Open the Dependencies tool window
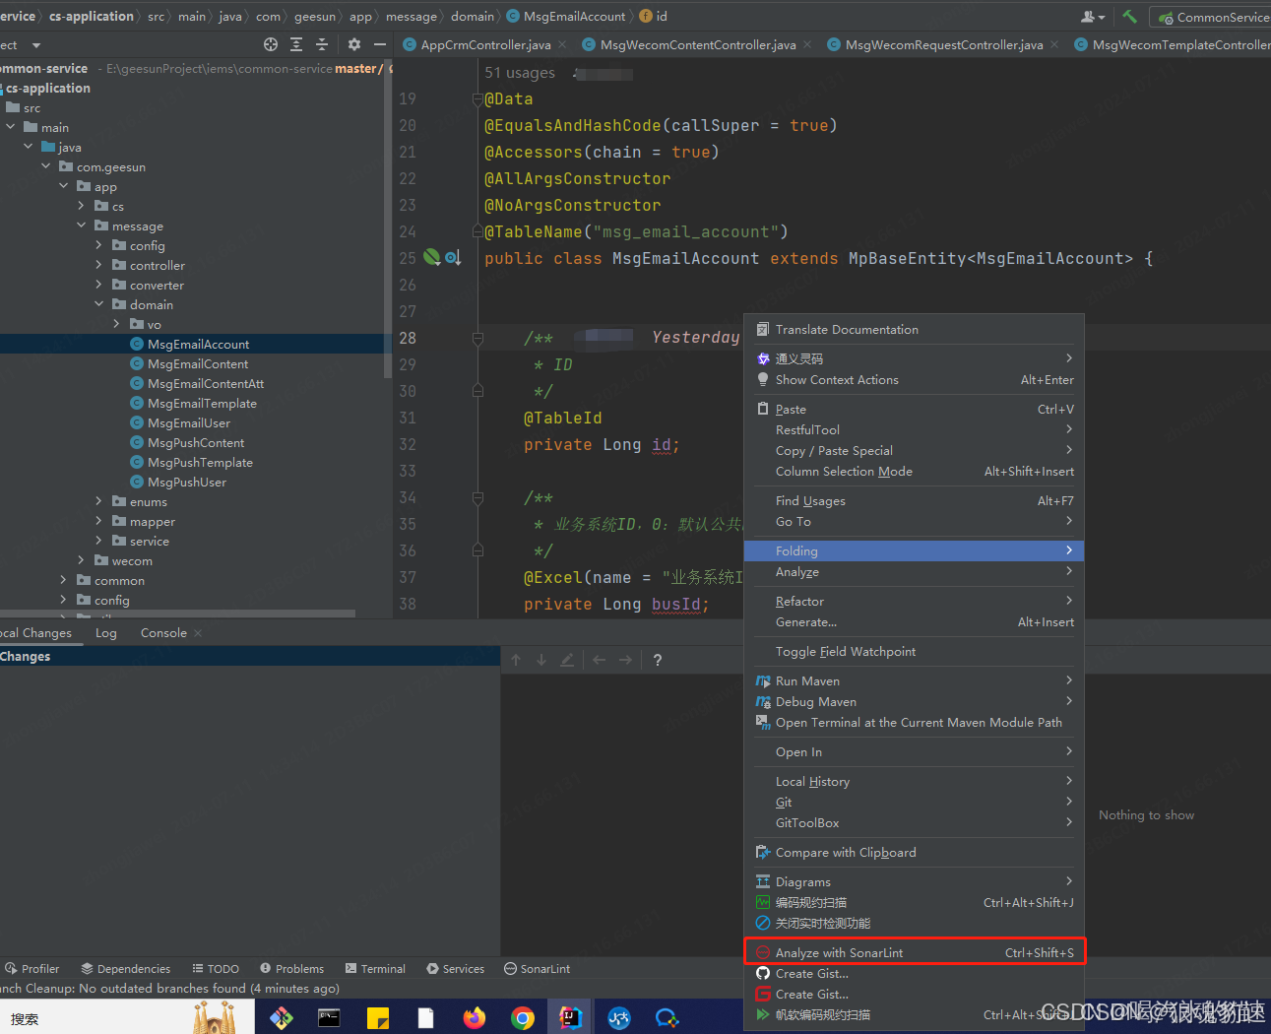Viewport: 1271px width, 1034px height. [126, 969]
